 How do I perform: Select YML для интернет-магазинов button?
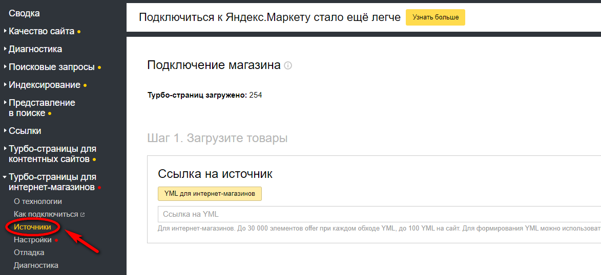(210, 194)
